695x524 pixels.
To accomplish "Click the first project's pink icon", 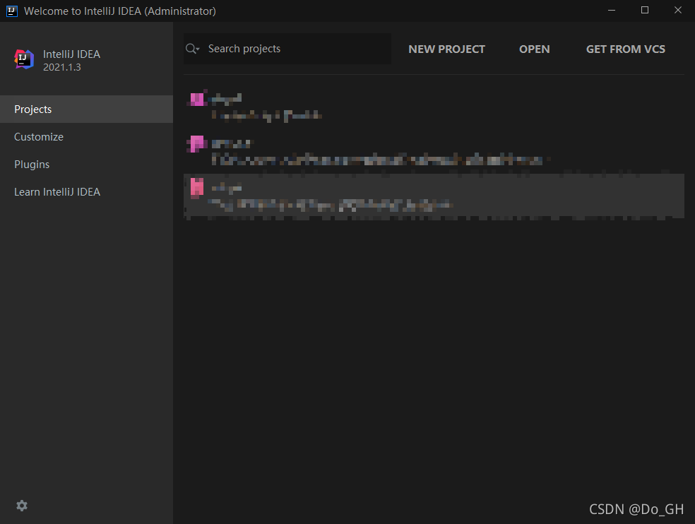I will (197, 98).
